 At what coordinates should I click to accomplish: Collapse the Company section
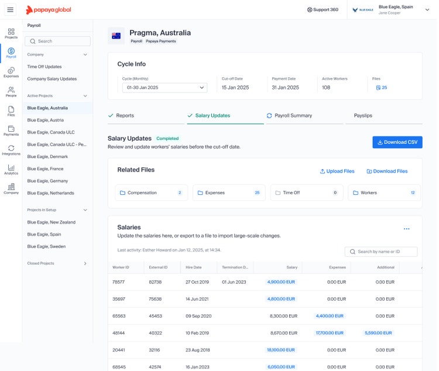click(85, 54)
